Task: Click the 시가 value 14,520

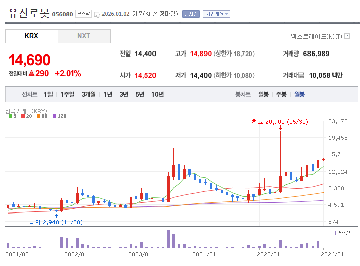Action: pos(145,75)
